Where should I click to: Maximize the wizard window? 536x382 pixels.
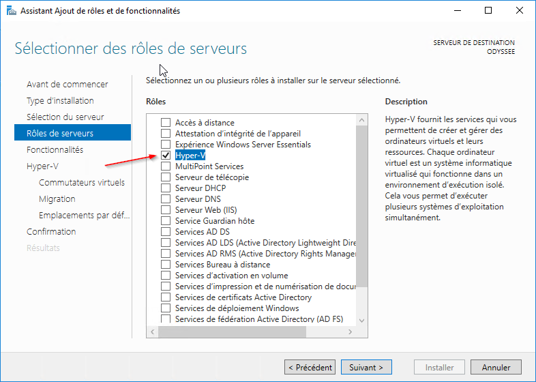(x=488, y=10)
